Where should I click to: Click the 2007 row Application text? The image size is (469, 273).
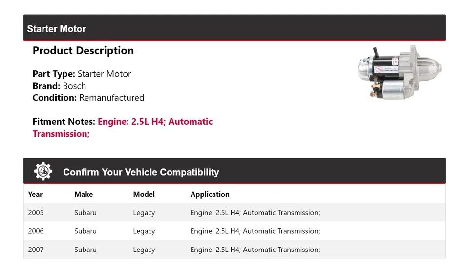(x=255, y=250)
